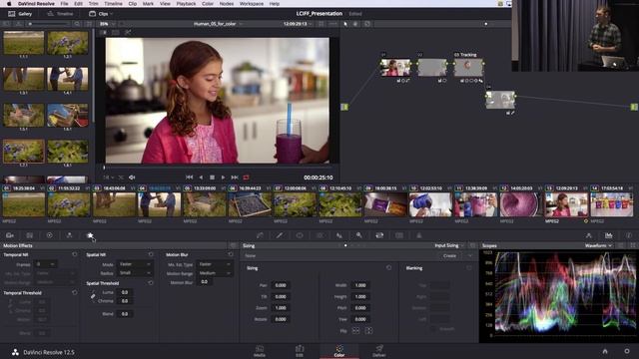Click the viewer scrubber playhead
This screenshot has width=639, height=359.
(104, 168)
